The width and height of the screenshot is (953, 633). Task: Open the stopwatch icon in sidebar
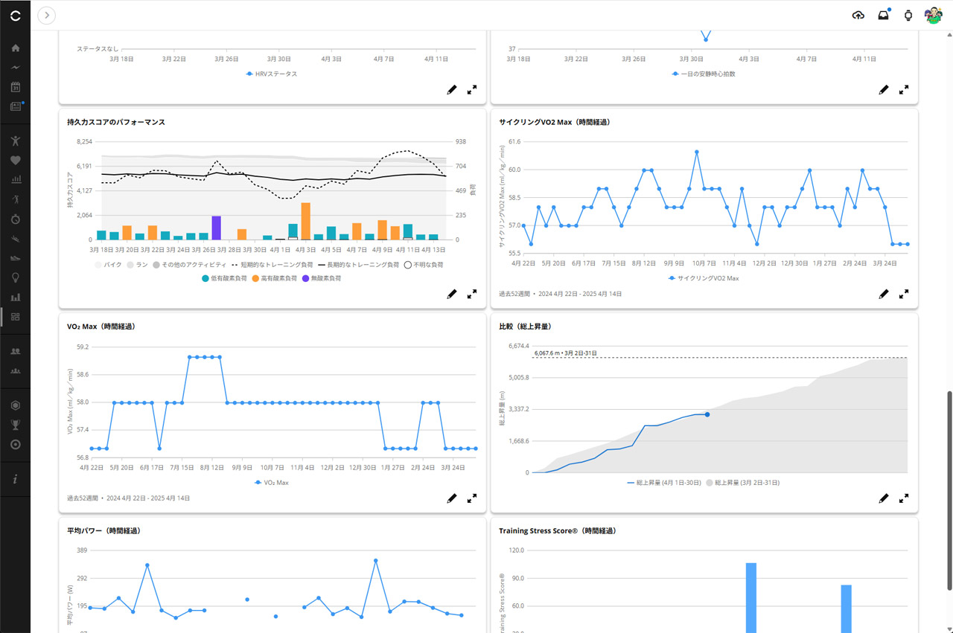point(16,219)
